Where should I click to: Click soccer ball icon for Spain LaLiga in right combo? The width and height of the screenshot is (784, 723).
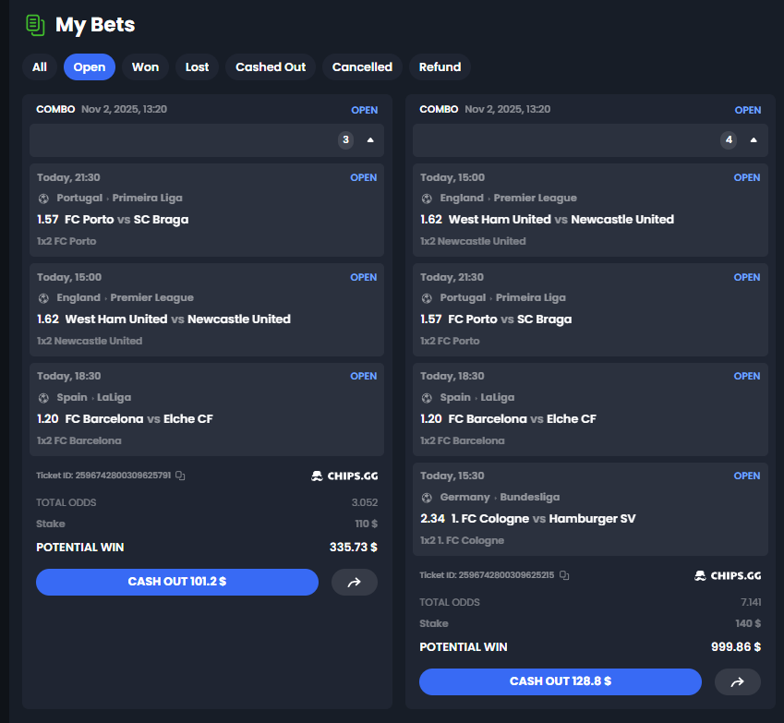[427, 398]
